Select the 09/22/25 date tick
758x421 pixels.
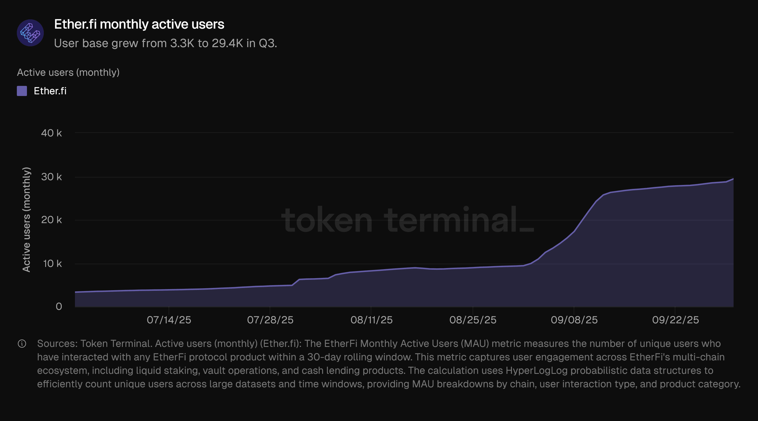coord(675,320)
